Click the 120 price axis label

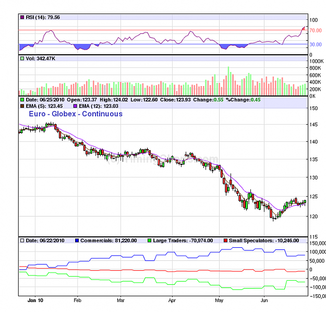[x=313, y=217]
